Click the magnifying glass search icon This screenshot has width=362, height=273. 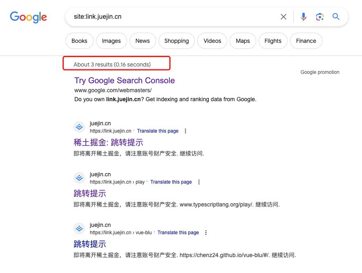coord(336,17)
